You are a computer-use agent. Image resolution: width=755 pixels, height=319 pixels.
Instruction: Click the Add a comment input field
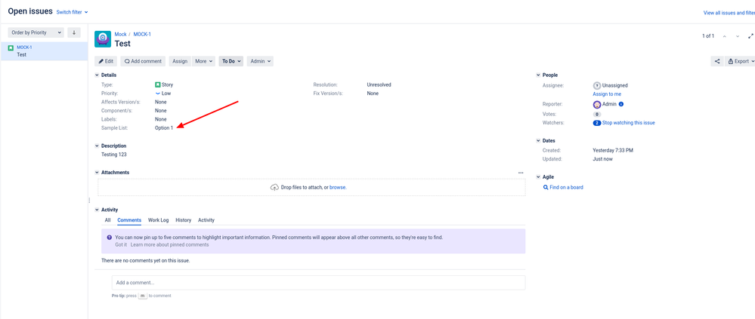[x=318, y=283]
